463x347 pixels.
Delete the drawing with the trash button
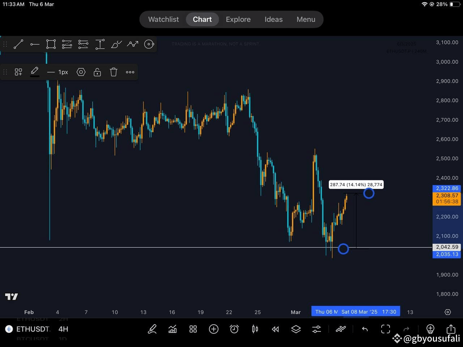point(113,72)
